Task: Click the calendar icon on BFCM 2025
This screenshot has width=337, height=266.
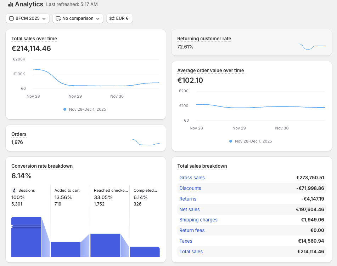Action: coord(11,18)
